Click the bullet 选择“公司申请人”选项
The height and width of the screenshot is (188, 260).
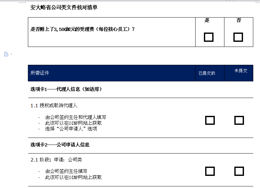pos(71,129)
